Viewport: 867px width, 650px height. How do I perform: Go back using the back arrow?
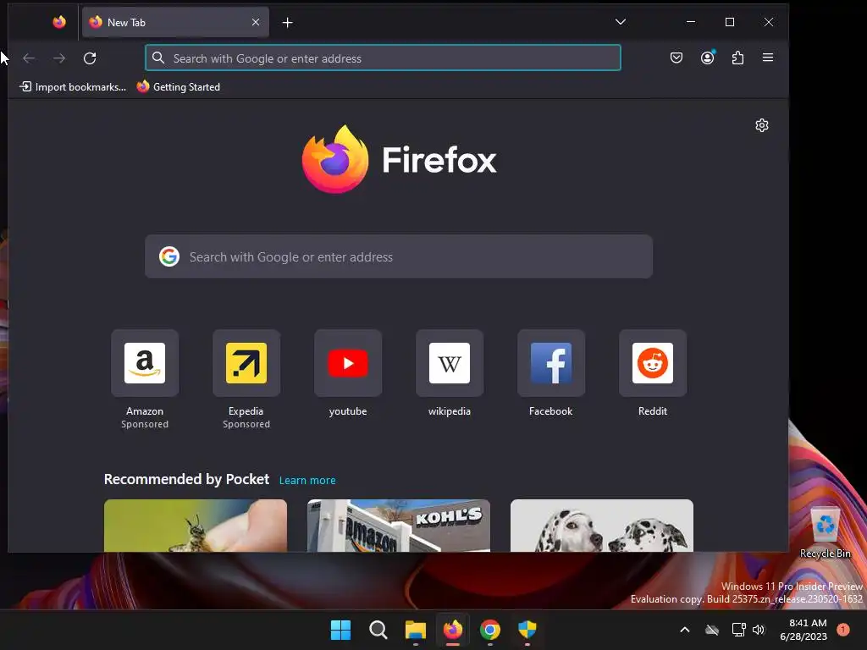click(29, 58)
